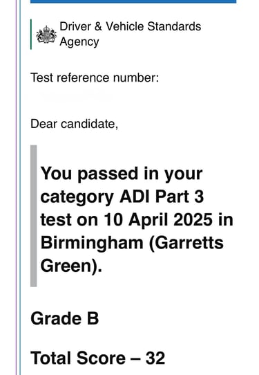Click the score number 32
The image size is (259, 375).
tap(155, 358)
